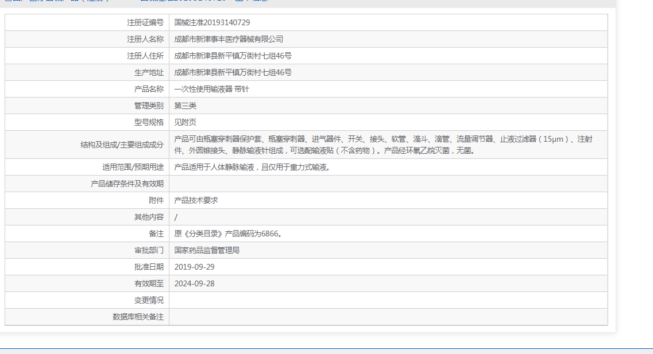This screenshot has height=354, width=653.
Task: Click product name 一次性使用输液器 带针
Action: [x=212, y=88]
